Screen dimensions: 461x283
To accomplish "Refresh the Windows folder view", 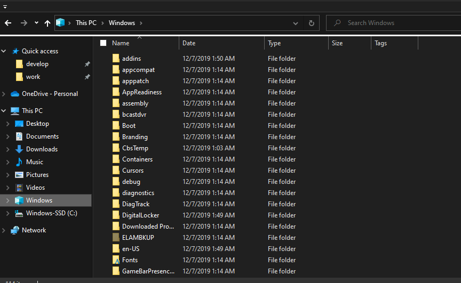I will coord(312,23).
